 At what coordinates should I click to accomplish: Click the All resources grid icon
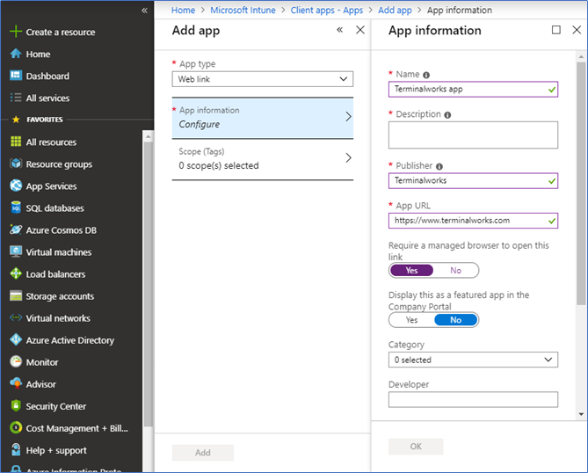click(x=16, y=142)
